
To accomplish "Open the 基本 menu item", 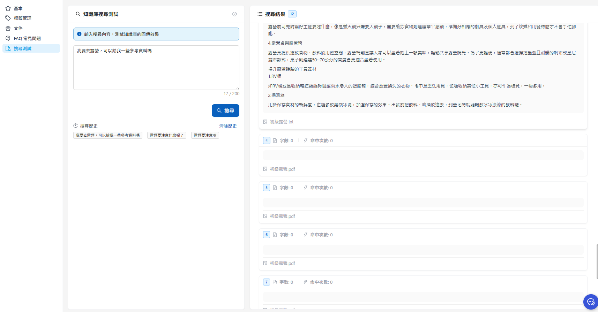I will pos(18,8).
